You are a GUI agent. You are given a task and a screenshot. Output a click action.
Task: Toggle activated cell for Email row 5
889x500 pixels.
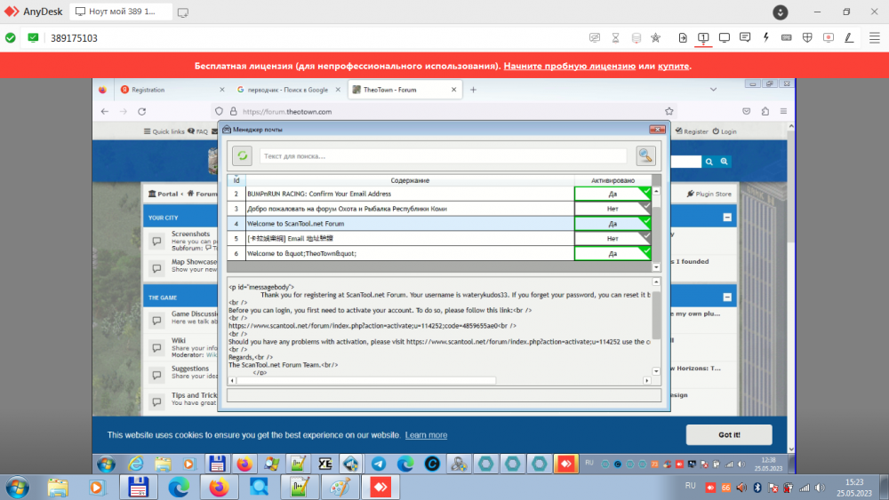click(613, 238)
